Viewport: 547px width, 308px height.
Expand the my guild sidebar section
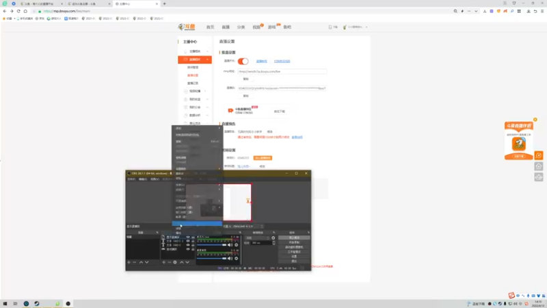click(195, 107)
